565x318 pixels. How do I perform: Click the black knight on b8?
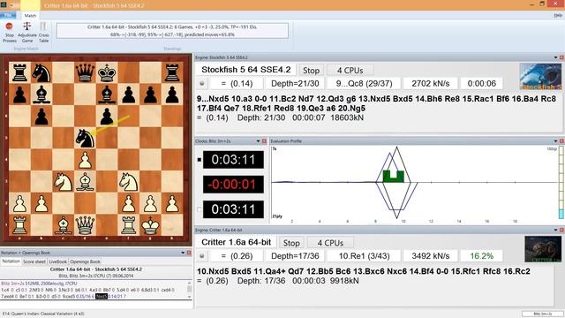pyautogui.click(x=41, y=72)
